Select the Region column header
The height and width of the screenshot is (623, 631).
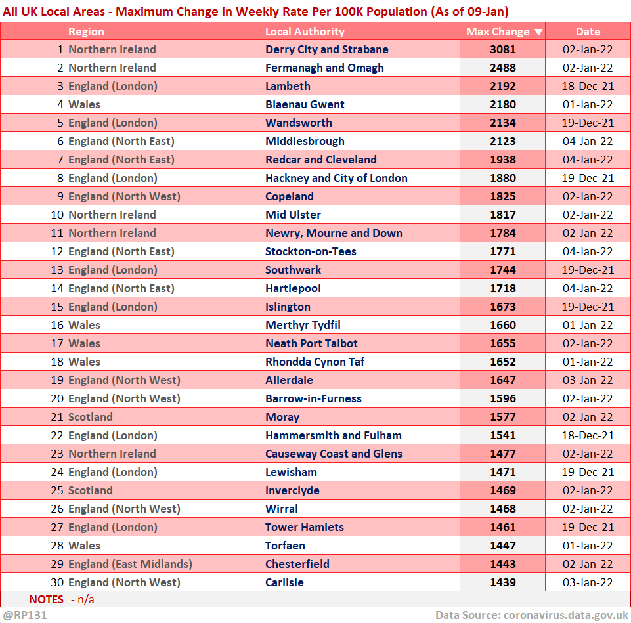pos(86,32)
